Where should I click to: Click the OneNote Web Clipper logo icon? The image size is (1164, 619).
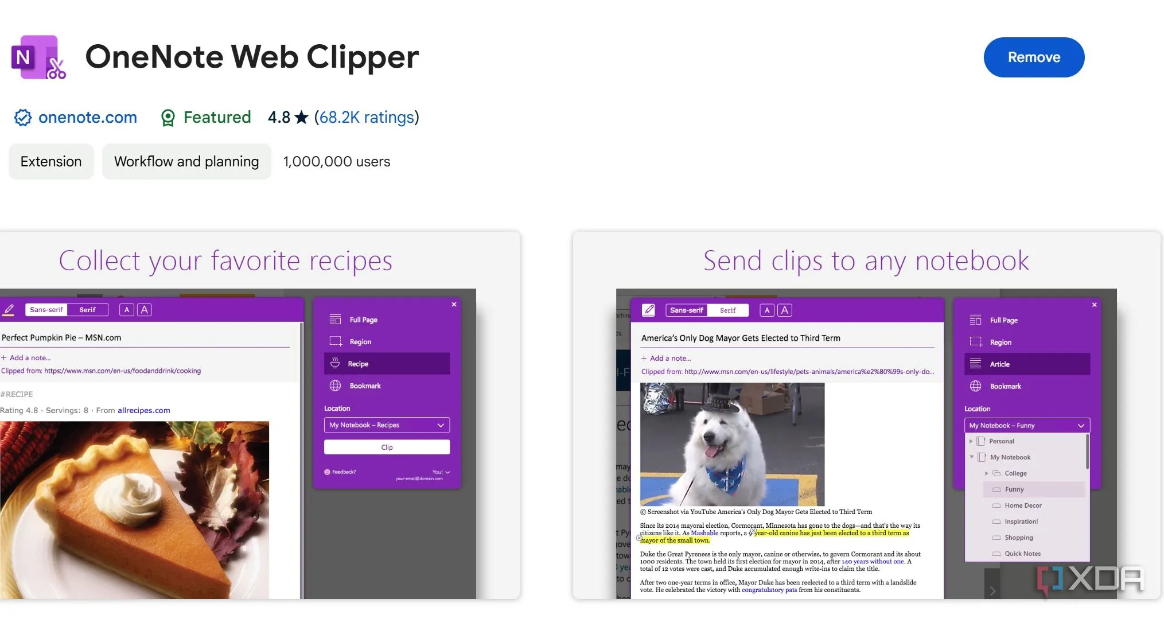[x=38, y=57]
